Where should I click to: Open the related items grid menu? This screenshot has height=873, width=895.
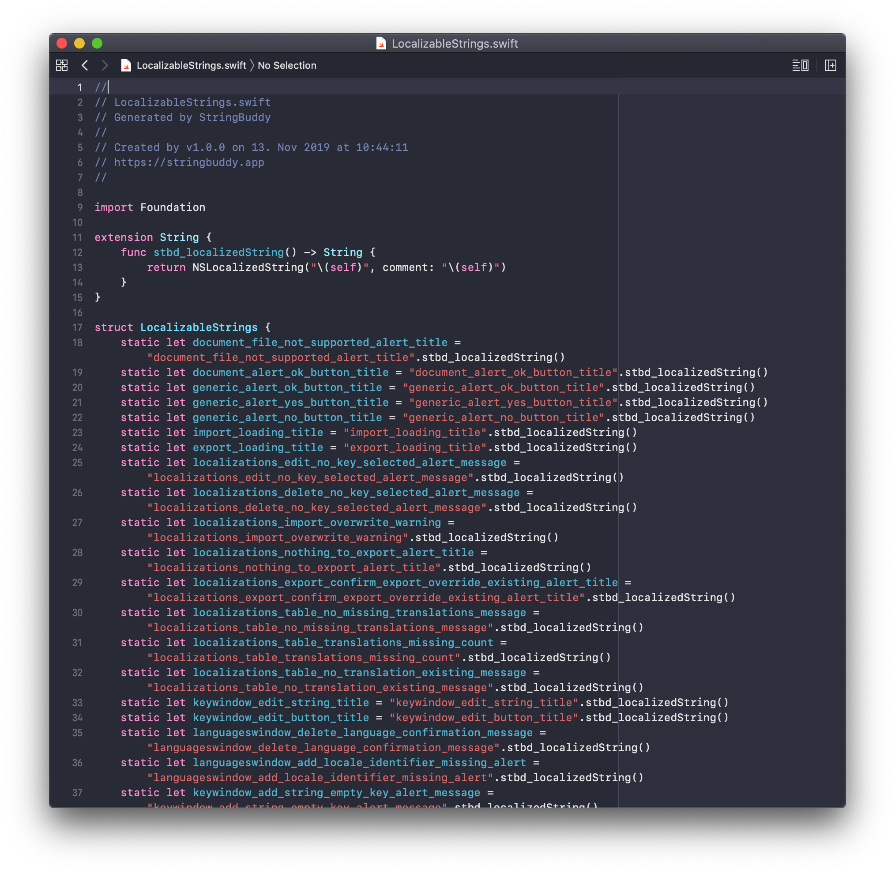pos(62,66)
